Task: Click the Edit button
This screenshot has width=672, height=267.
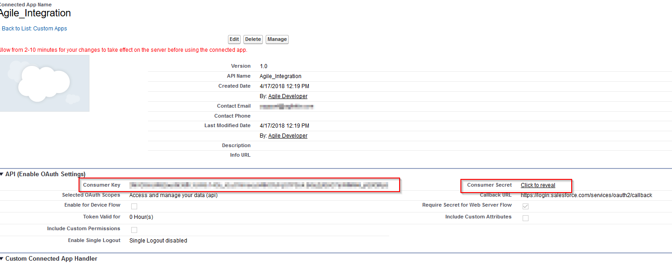Action: coord(234,40)
